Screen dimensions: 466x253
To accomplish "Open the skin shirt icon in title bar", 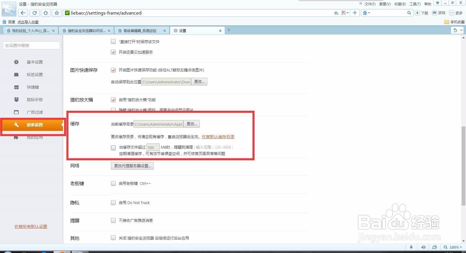I will (x=437, y=3).
